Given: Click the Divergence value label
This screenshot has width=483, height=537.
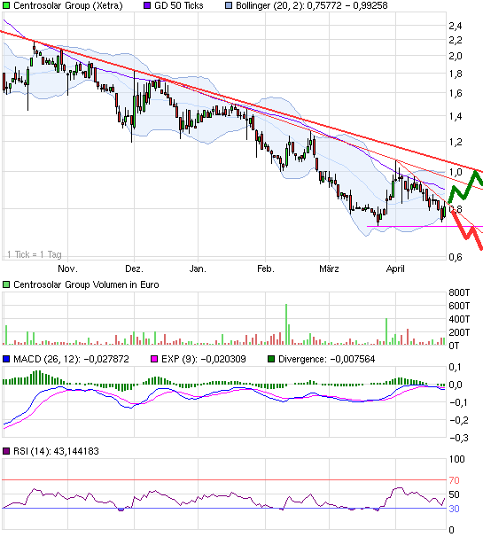Looking at the screenshot, I should click(x=326, y=359).
